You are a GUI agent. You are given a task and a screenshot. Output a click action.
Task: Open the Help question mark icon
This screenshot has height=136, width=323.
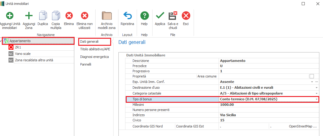click(144, 16)
